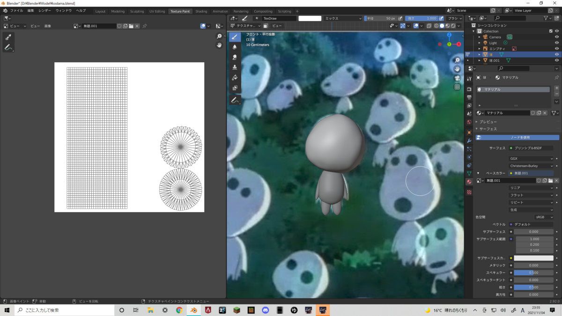Unlink image 無題.001 with X button
The width and height of the screenshot is (562, 316).
click(137, 26)
